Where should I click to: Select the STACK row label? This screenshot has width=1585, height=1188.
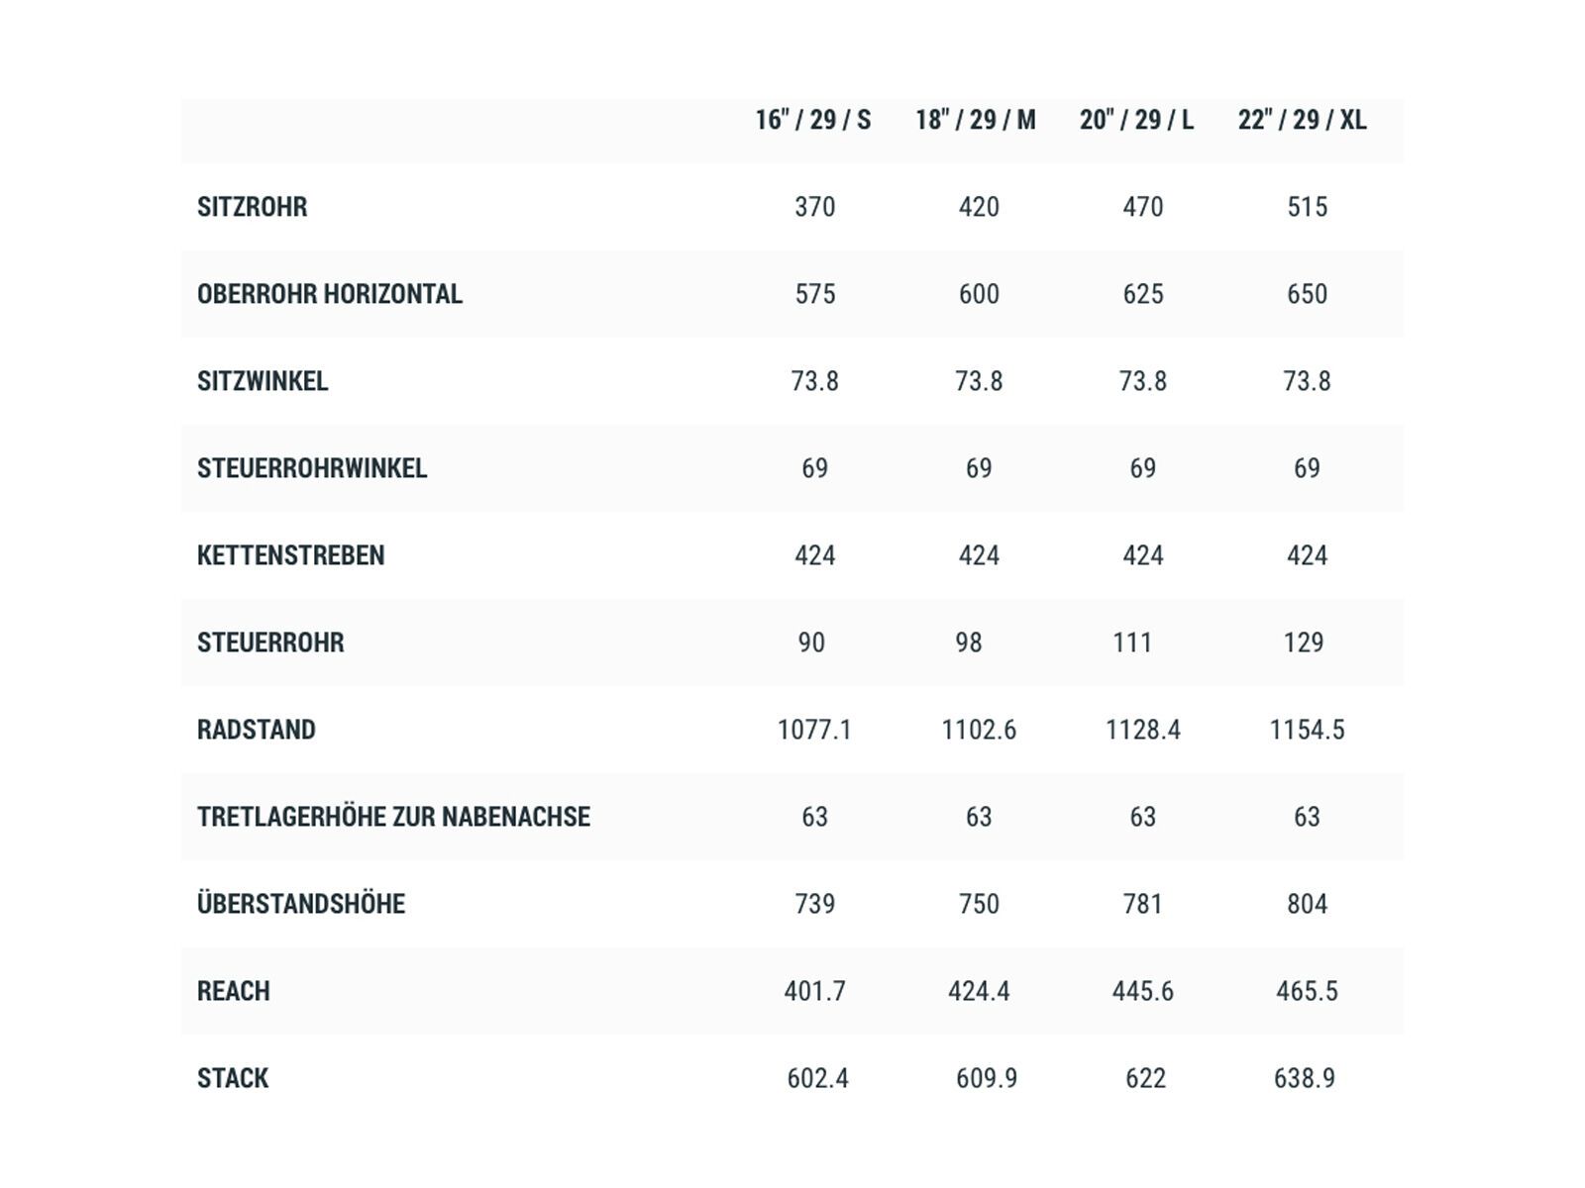point(232,1078)
